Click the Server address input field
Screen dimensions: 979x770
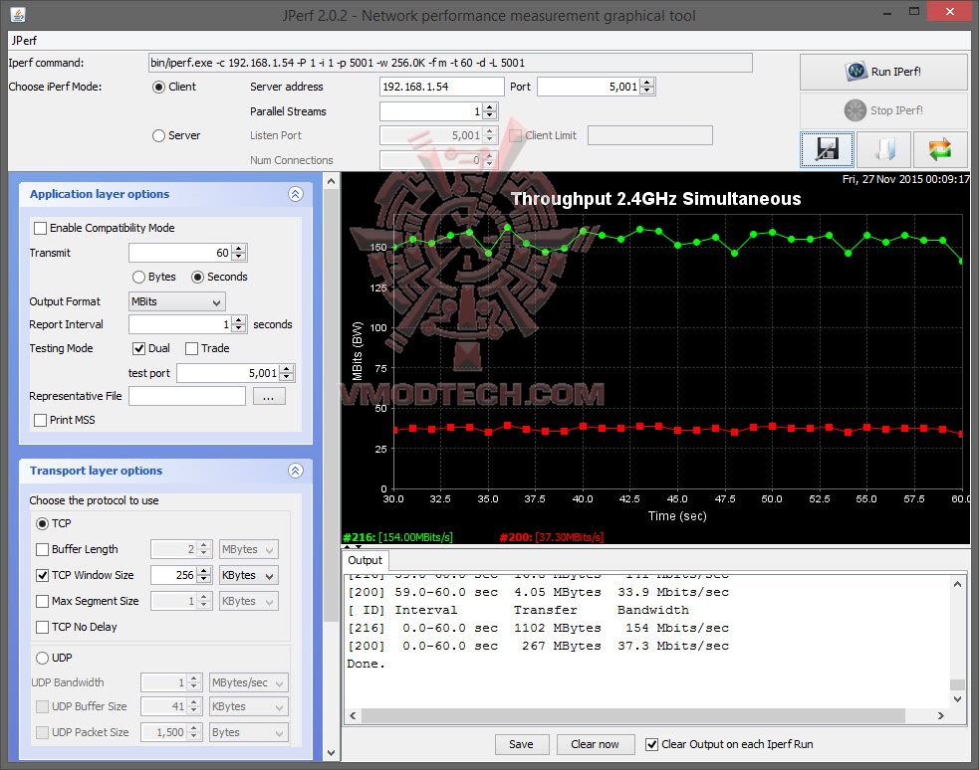click(441, 87)
